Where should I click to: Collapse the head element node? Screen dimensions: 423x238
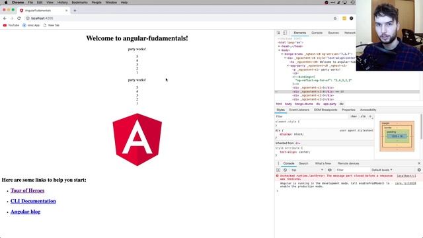click(279, 46)
